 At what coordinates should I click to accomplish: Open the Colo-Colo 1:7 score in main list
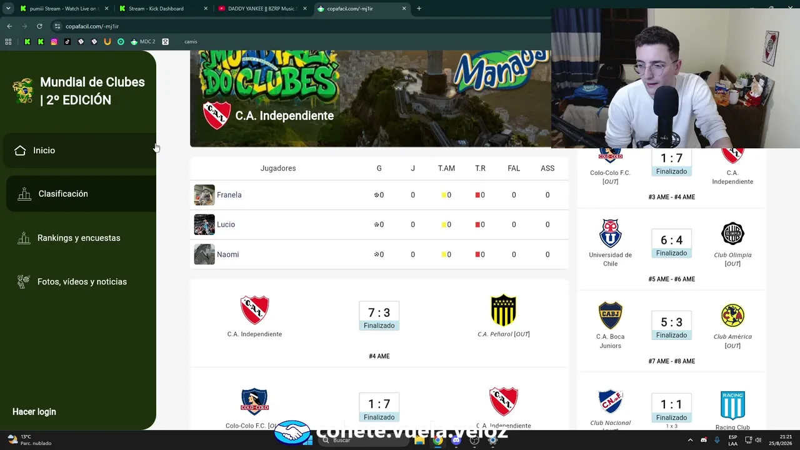coord(379,404)
